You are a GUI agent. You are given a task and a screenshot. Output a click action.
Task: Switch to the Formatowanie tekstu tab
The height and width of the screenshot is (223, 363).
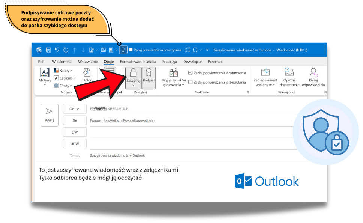tap(138, 62)
